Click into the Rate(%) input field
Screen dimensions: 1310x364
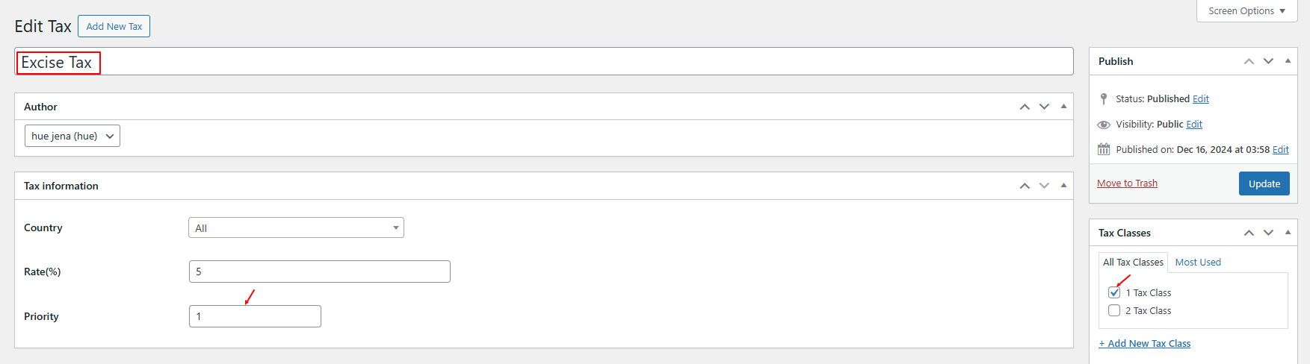tap(320, 272)
